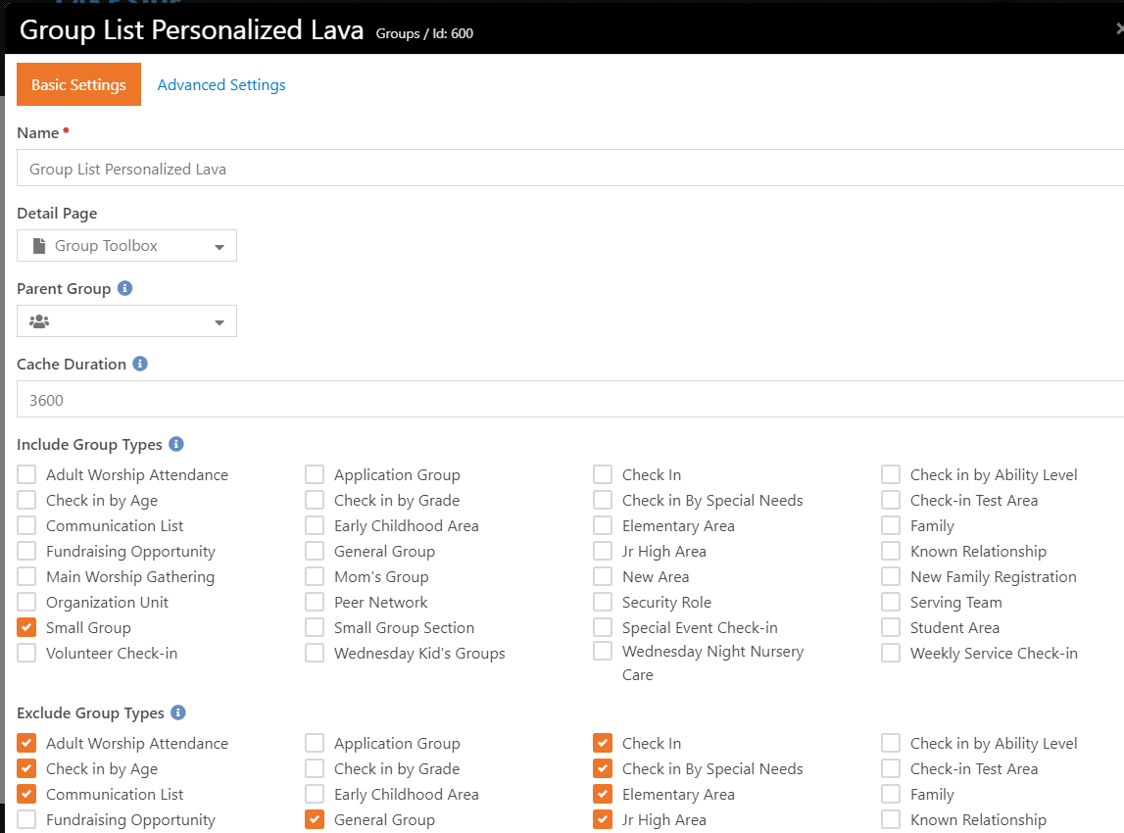Check Security Role under Include Group Types
1124x833 pixels.
click(x=603, y=602)
